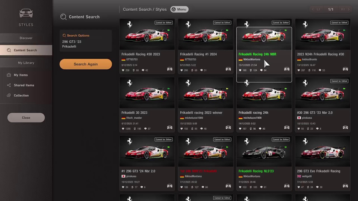Click title "Frikadelli racing 2023 winner"

(x=201, y=113)
